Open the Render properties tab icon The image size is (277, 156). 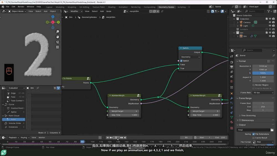[x=232, y=62]
